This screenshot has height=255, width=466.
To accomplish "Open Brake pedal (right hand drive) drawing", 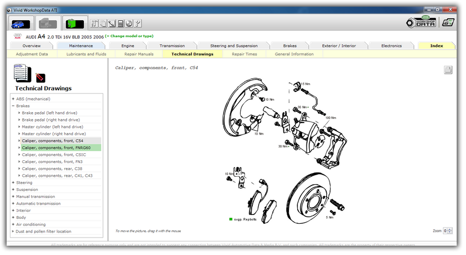I will coord(51,120).
